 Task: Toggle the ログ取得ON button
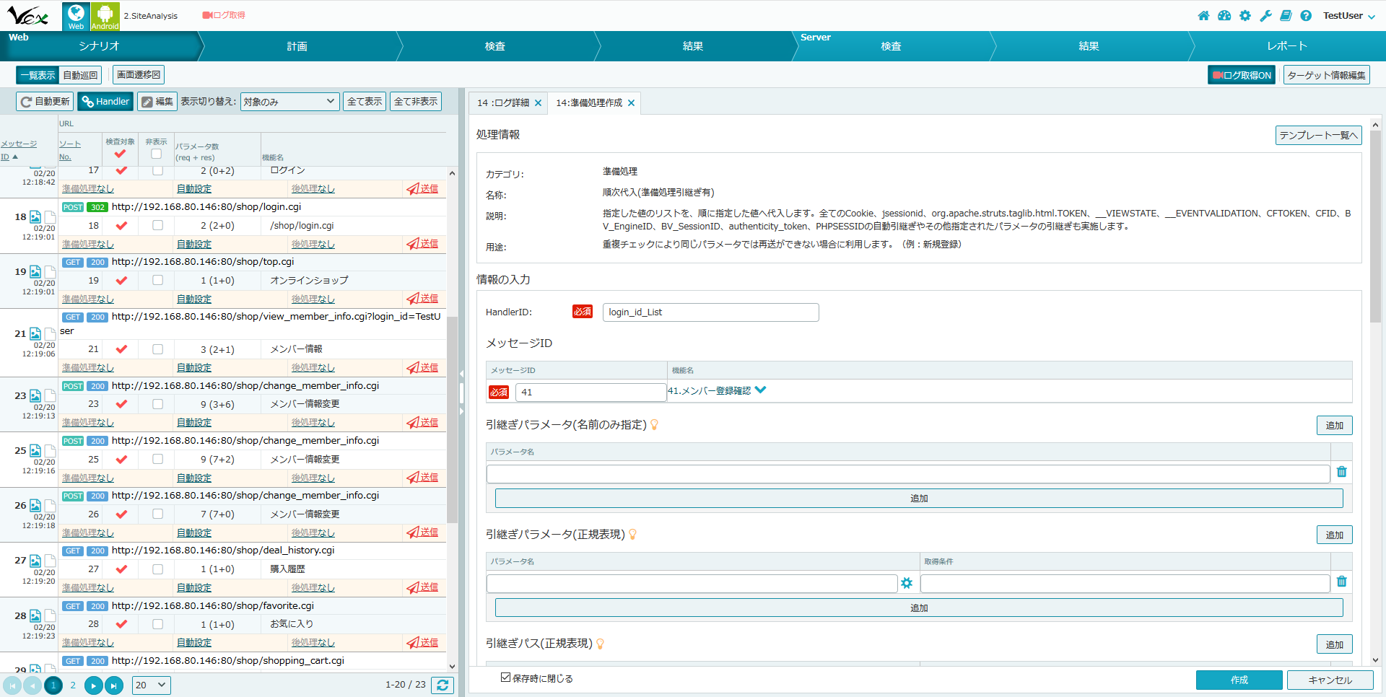pos(1242,75)
